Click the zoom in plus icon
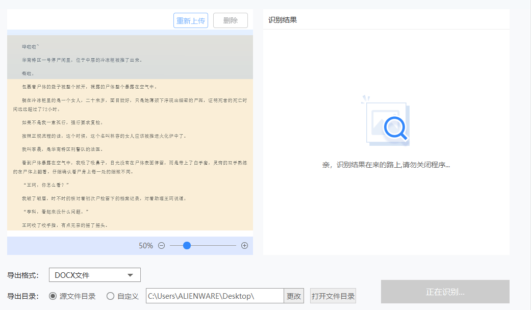Screen dimensions: 531x310 [244, 245]
